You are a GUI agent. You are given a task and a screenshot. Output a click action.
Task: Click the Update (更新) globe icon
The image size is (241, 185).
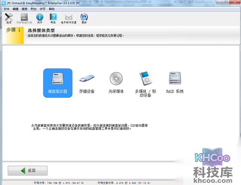[x=84, y=18]
